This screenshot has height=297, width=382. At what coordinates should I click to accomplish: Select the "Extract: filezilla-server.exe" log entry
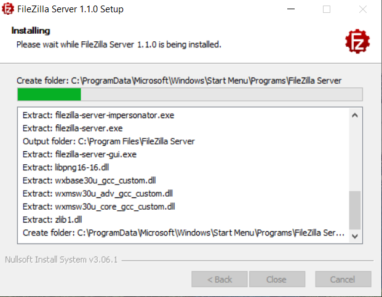[x=73, y=129]
